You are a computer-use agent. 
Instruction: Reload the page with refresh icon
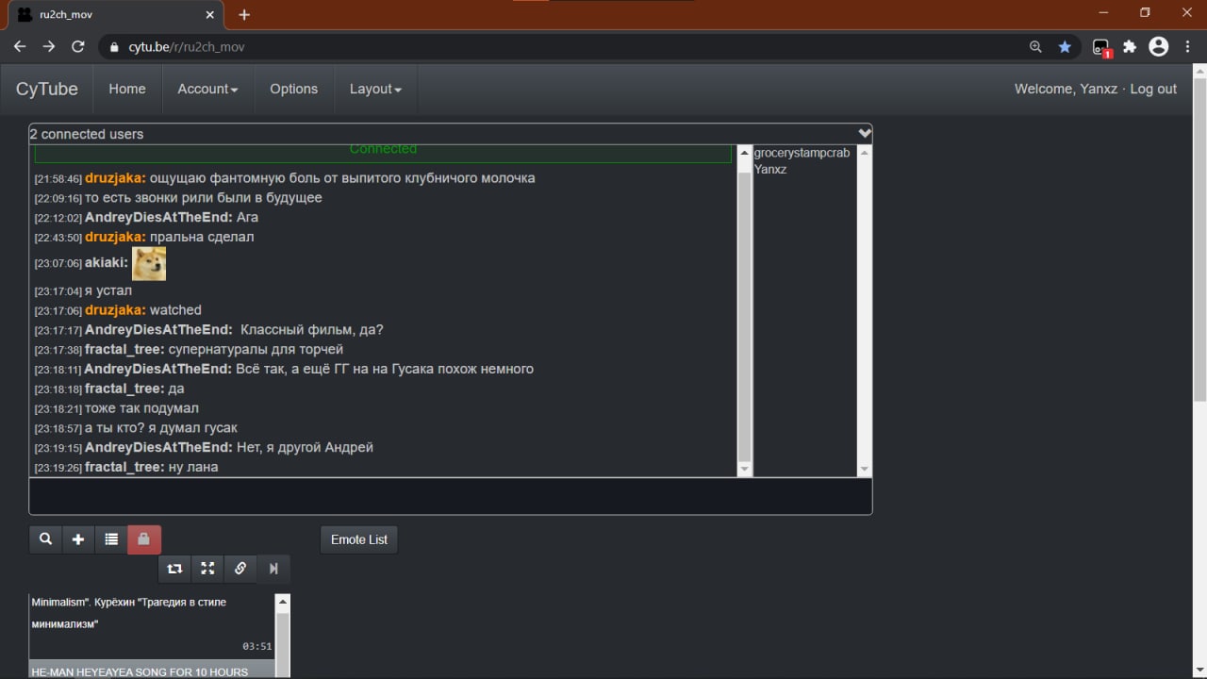(78, 46)
